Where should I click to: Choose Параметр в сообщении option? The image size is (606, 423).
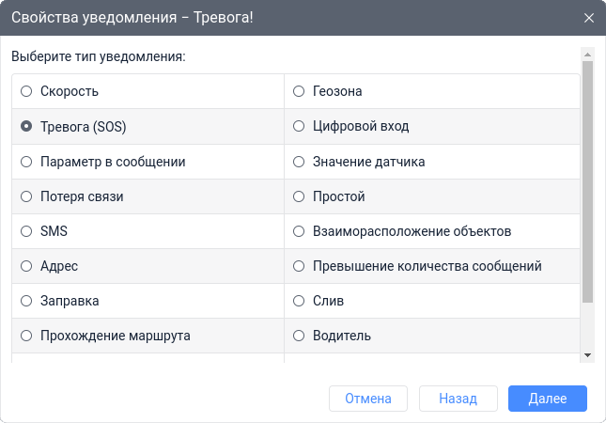(x=26, y=162)
